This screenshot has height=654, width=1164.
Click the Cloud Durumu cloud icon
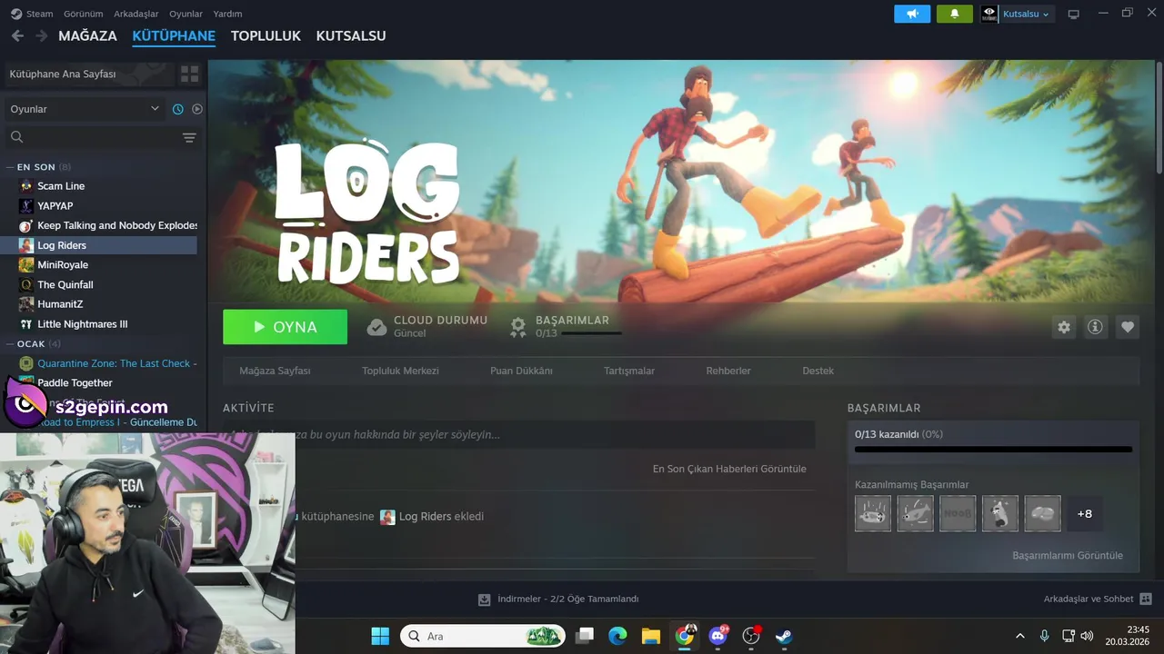(x=376, y=327)
